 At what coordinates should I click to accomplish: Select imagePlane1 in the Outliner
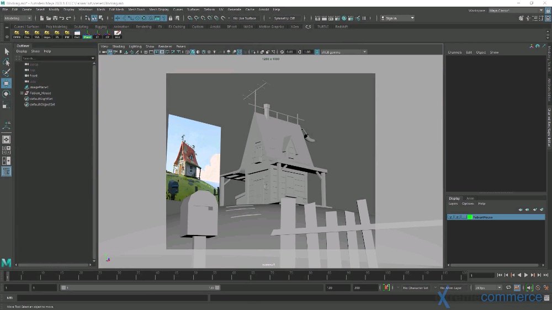point(39,87)
